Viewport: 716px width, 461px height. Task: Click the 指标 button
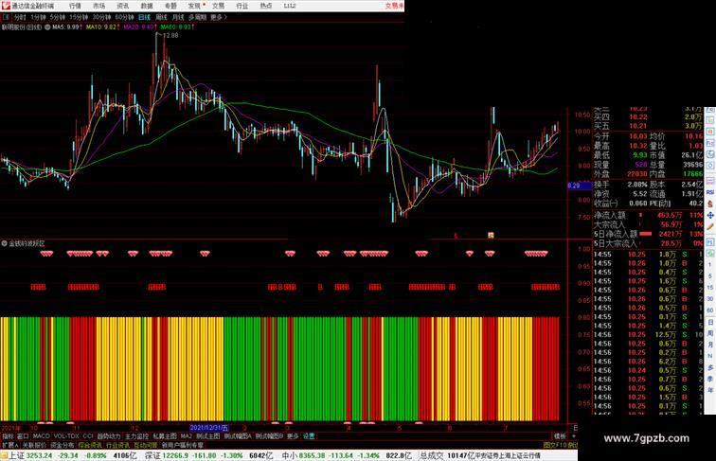pyautogui.click(x=8, y=436)
